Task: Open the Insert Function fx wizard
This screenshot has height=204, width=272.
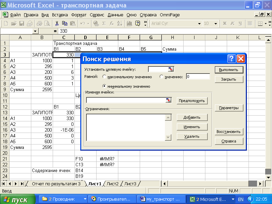Action: (112, 23)
